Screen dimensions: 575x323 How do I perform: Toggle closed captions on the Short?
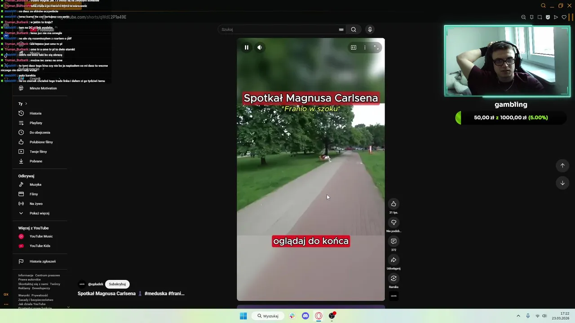click(354, 48)
